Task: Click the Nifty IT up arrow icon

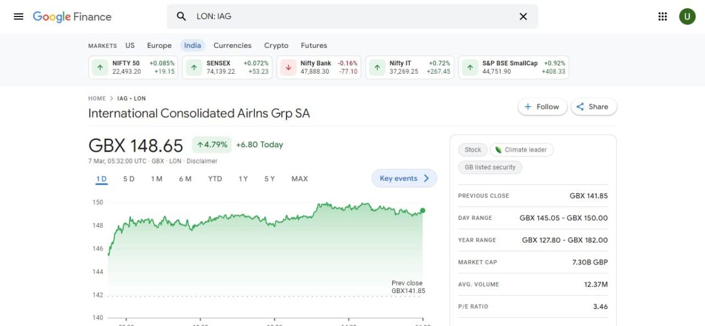Action: [377, 68]
